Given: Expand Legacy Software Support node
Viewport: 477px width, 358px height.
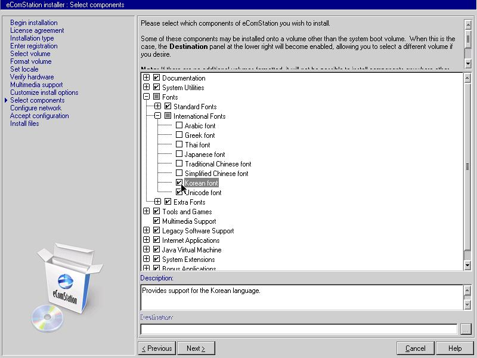Looking at the screenshot, I should (x=146, y=230).
